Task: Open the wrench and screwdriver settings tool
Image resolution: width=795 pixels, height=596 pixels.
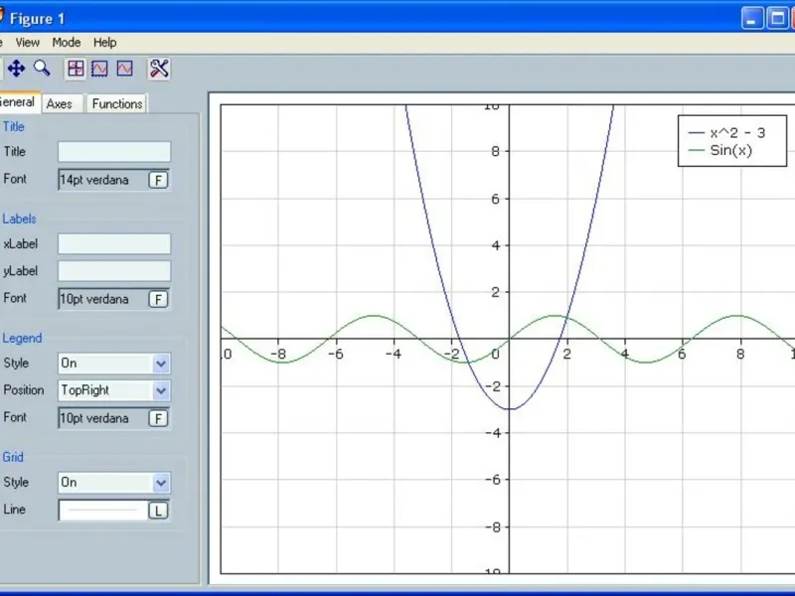Action: (x=159, y=69)
